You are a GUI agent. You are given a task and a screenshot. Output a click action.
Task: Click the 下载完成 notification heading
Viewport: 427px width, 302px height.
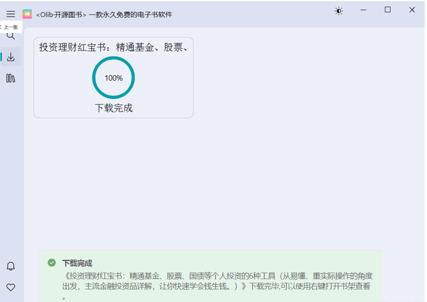(x=77, y=263)
